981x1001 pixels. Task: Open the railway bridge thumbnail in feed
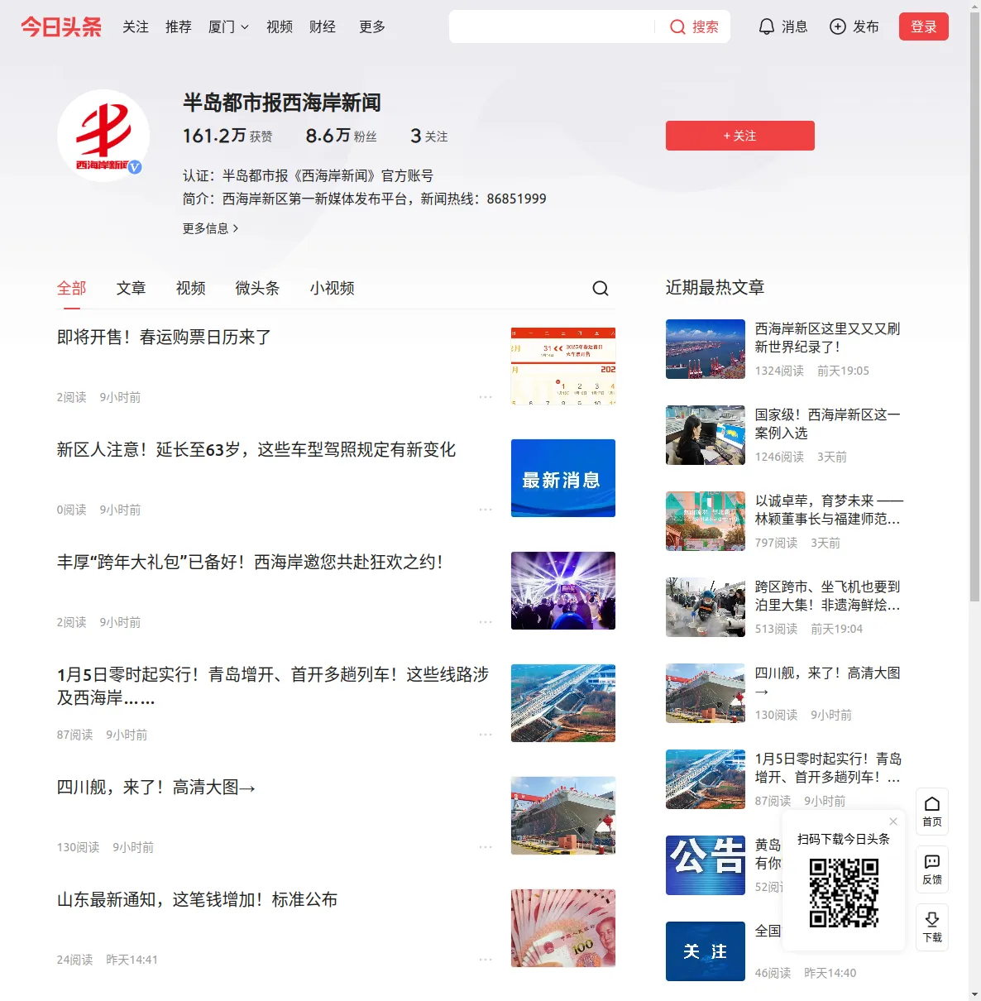tap(563, 703)
